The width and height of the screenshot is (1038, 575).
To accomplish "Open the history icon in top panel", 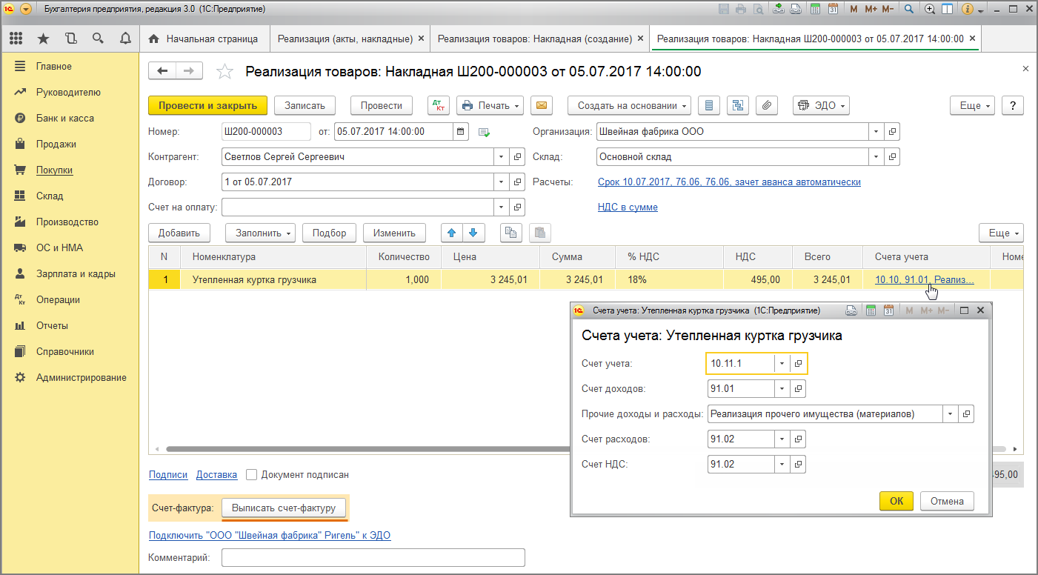I will point(70,39).
